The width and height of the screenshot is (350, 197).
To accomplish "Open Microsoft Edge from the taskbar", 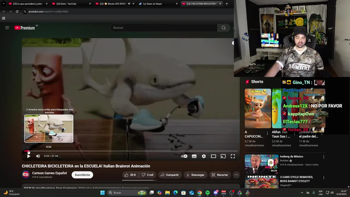I will click(176, 193).
